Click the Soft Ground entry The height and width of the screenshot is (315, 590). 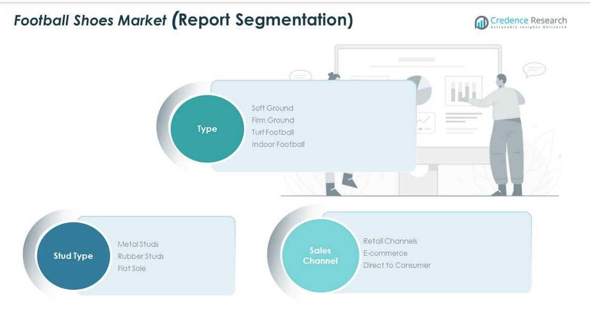[x=272, y=108]
